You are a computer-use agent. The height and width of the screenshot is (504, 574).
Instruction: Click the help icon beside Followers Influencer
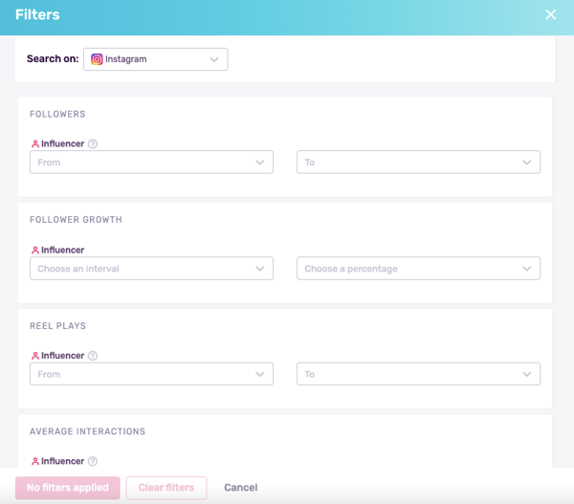[93, 144]
